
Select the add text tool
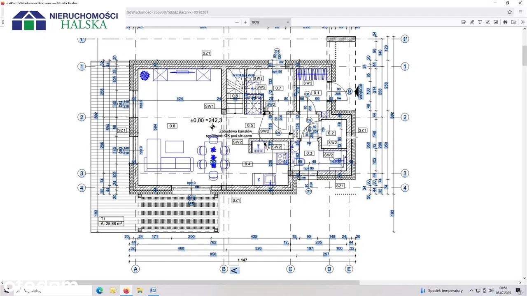tap(480, 22)
